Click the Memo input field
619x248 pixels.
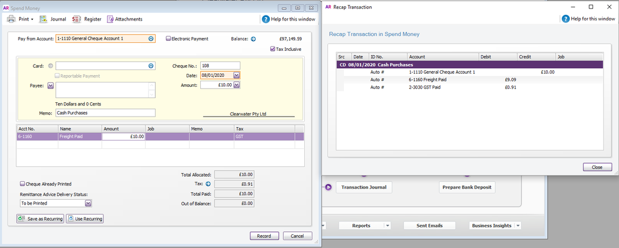tap(104, 113)
